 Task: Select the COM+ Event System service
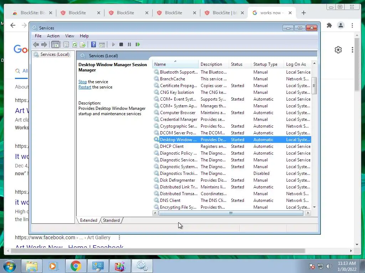(x=232, y=99)
